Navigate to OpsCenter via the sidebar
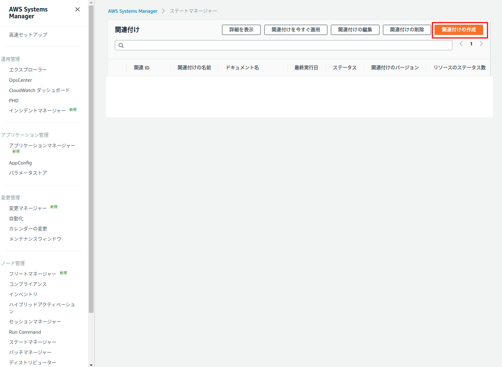 [20, 80]
